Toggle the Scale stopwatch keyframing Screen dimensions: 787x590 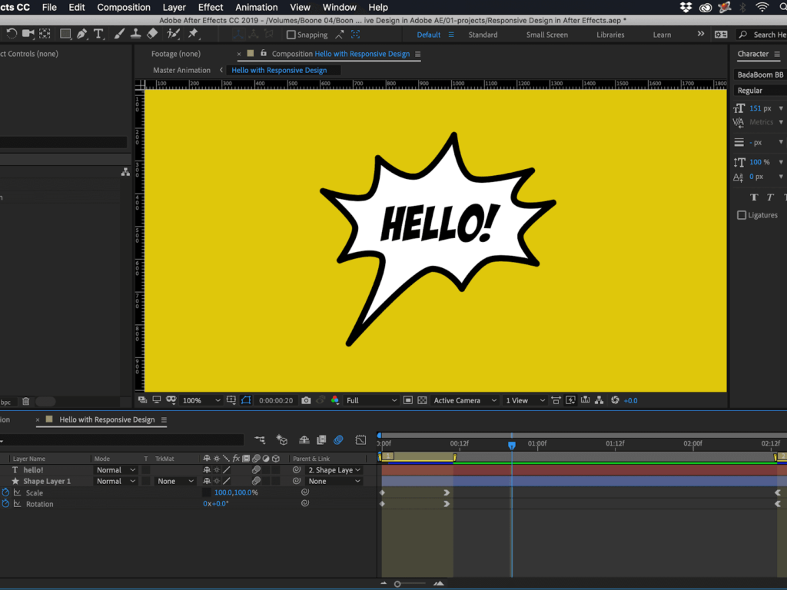tap(5, 492)
